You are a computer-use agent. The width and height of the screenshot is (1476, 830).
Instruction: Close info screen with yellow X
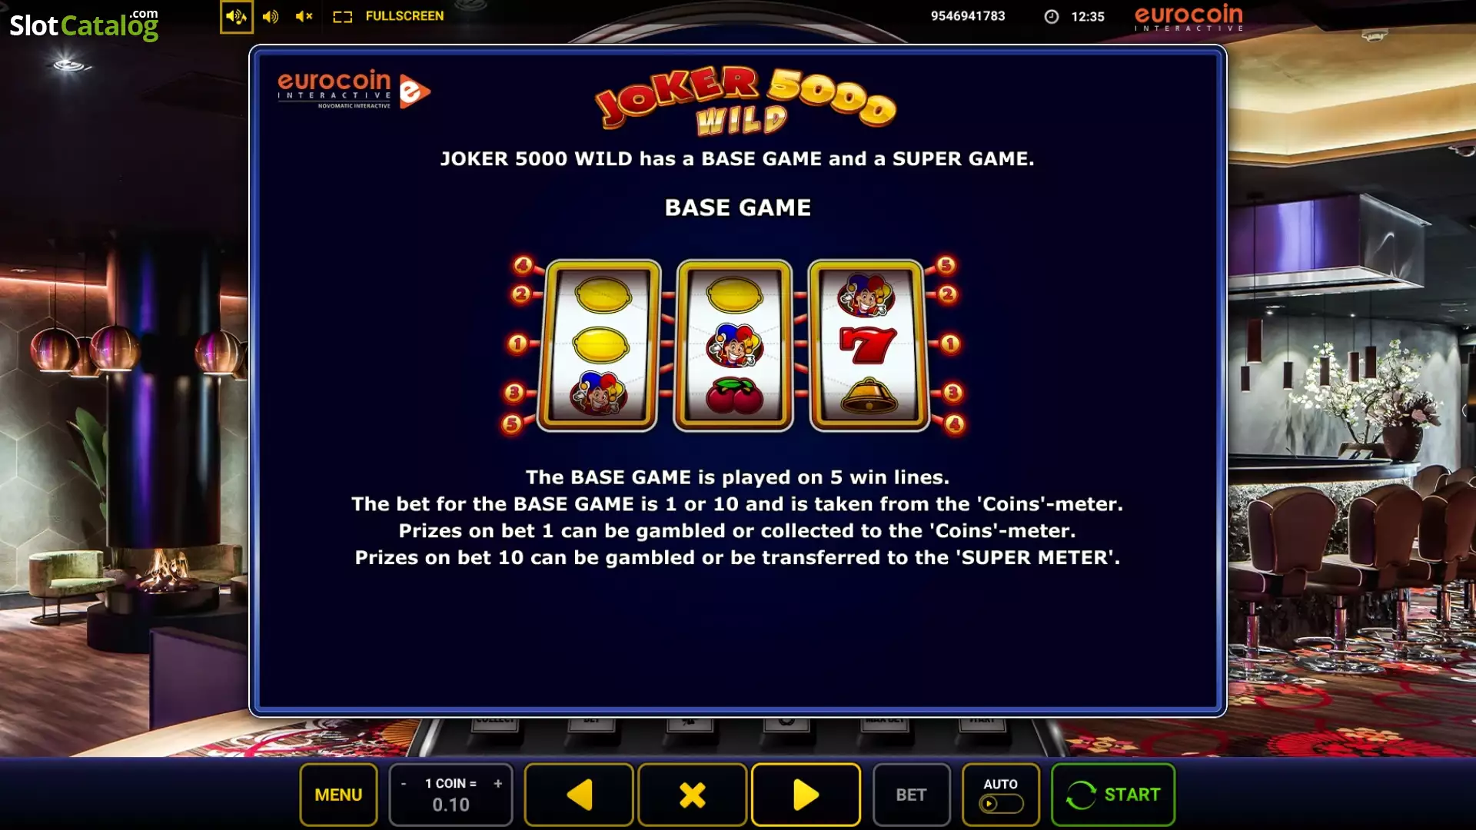[692, 795]
